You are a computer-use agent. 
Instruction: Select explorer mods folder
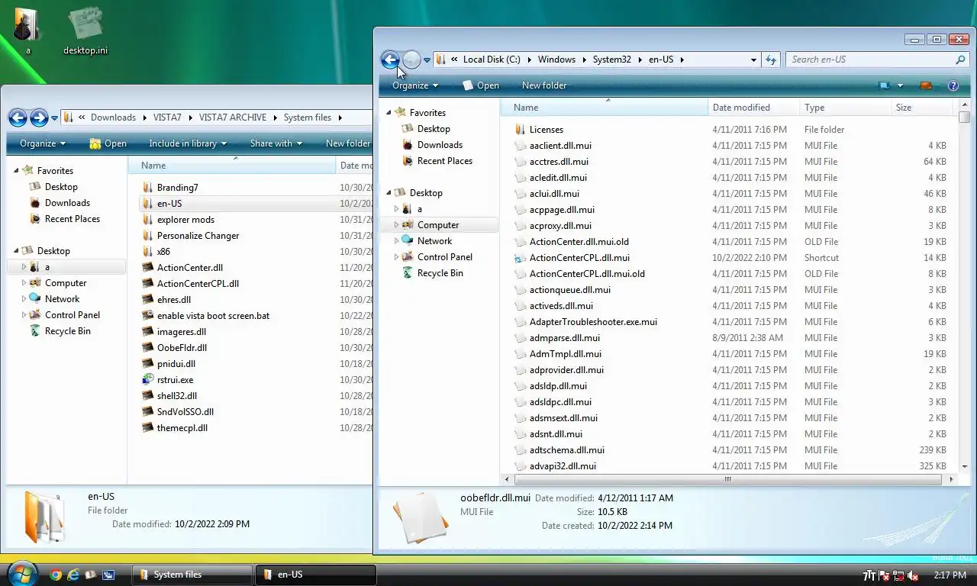pos(185,220)
